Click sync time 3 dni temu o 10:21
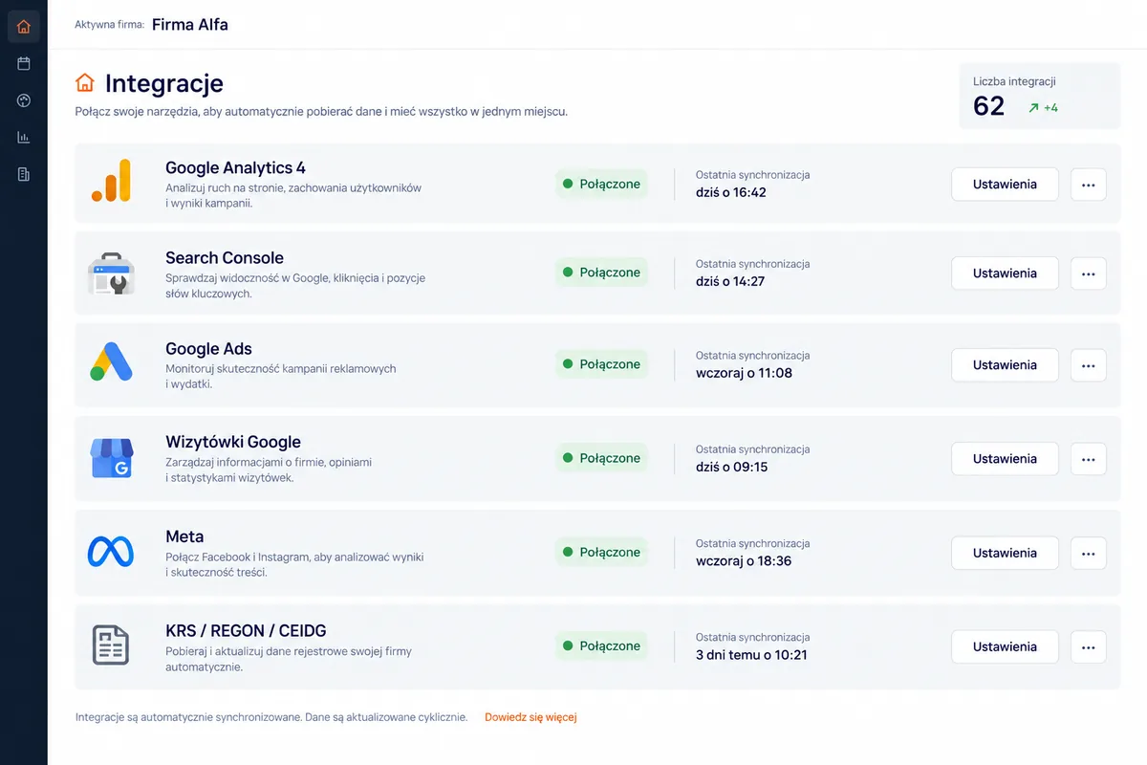Screen dimensions: 1147x765 752,655
